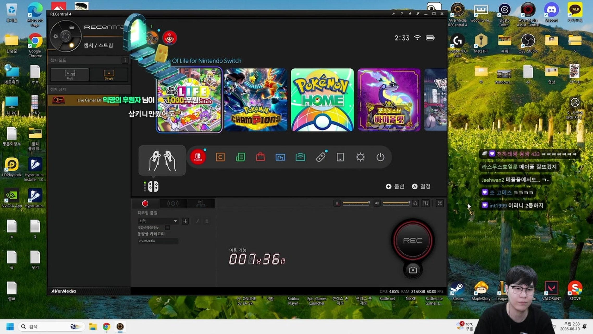
Task: Open the GameShare icon
Action: [300, 157]
